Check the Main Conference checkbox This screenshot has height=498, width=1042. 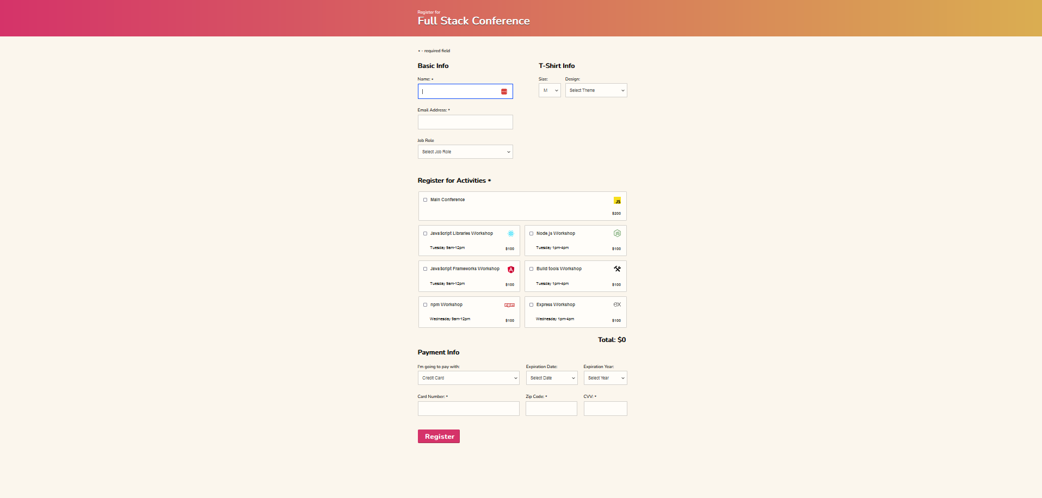pos(425,200)
